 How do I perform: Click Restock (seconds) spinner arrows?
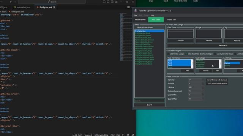point(203,91)
